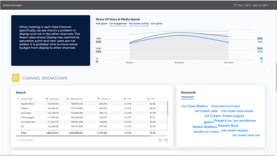Click the Media Manager title
Screen dimensions: 277x156
tap(12, 5)
